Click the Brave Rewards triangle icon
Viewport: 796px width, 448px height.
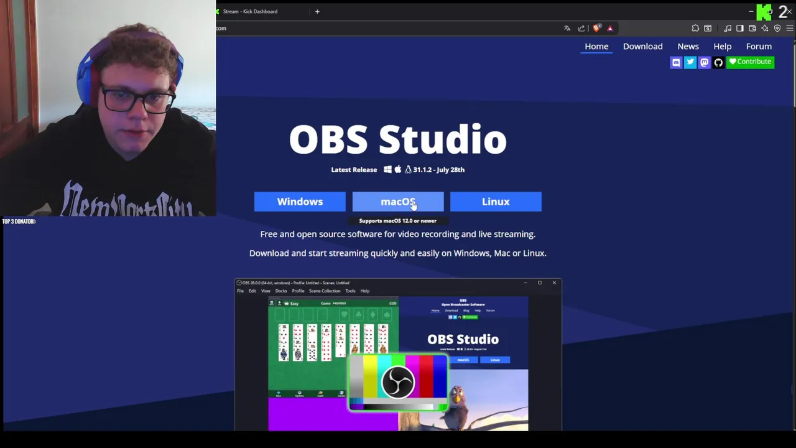610,28
